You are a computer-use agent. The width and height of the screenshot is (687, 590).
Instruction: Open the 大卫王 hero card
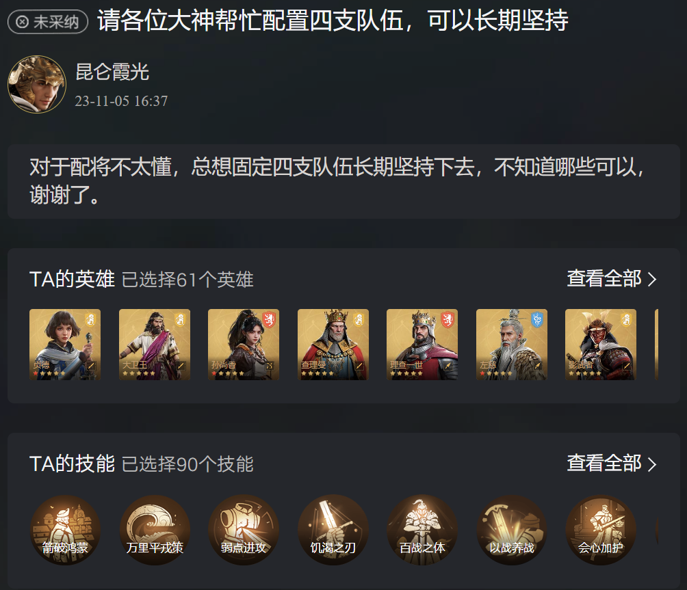tap(154, 345)
